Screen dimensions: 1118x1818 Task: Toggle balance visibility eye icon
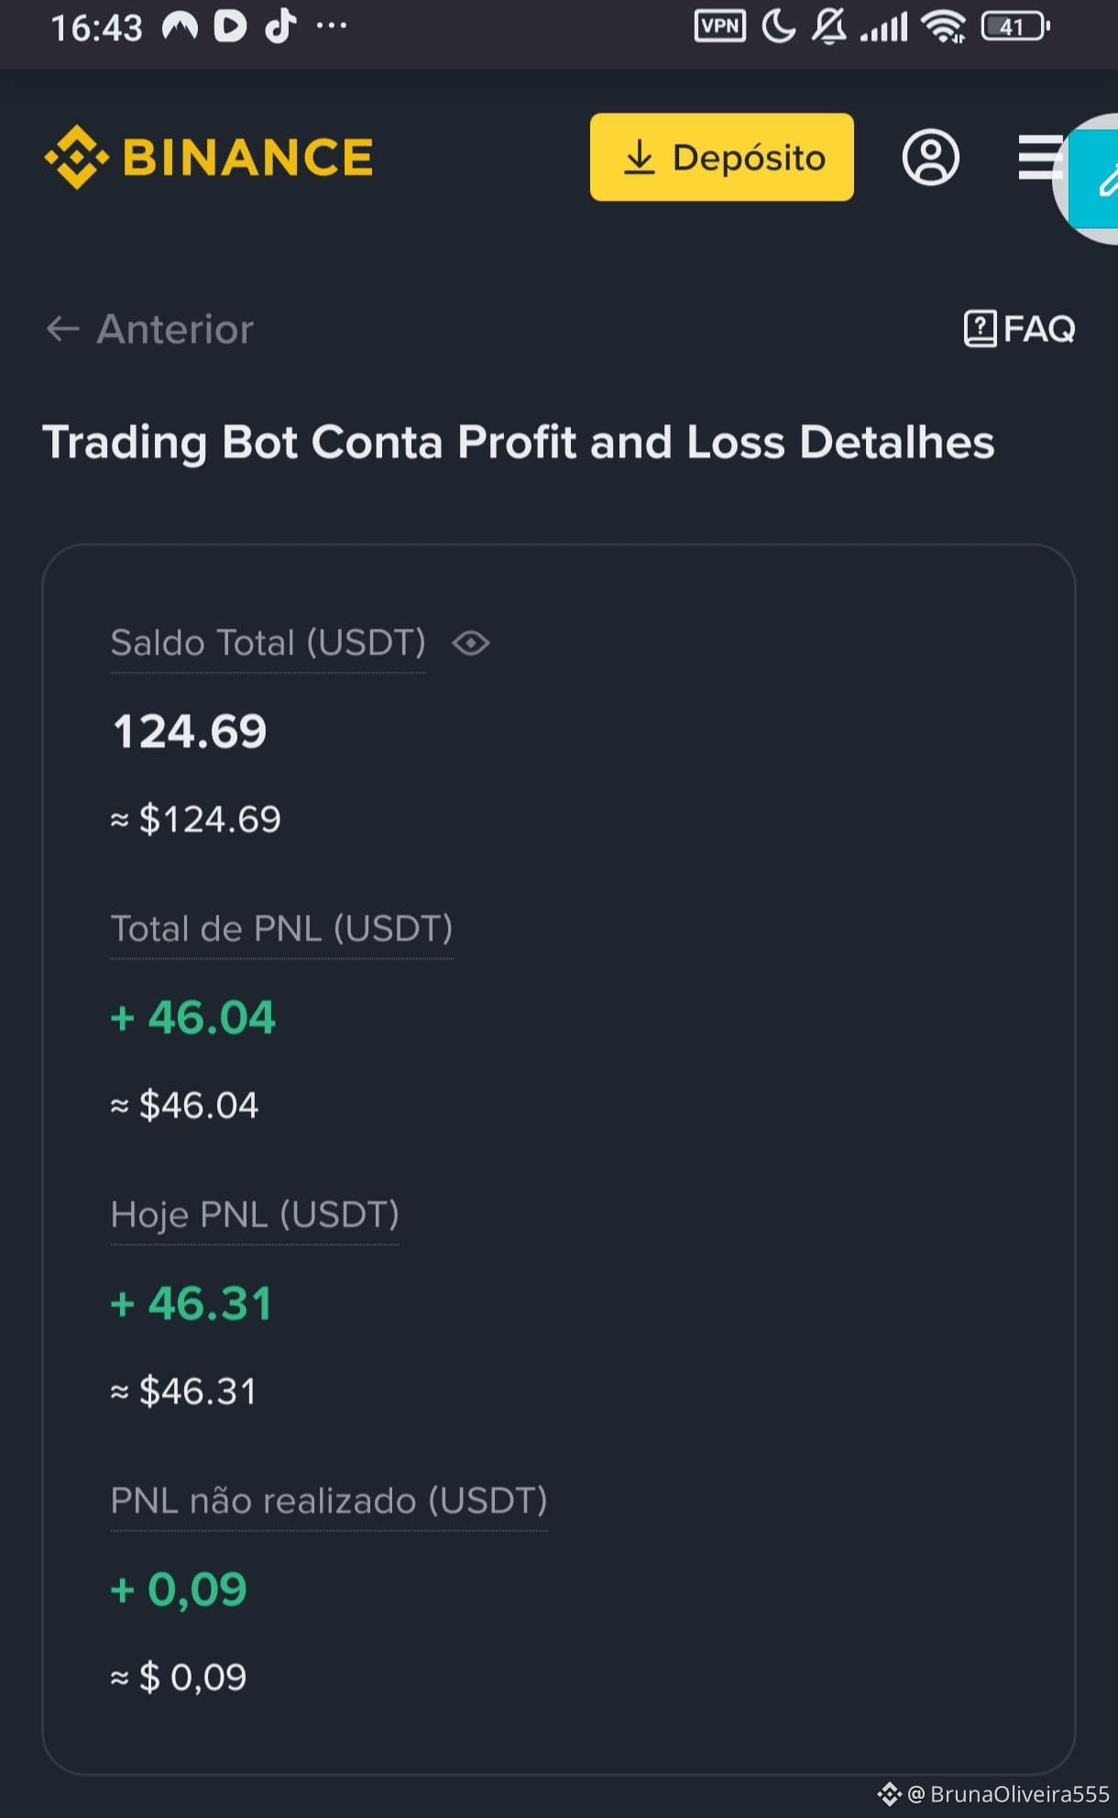[471, 643]
